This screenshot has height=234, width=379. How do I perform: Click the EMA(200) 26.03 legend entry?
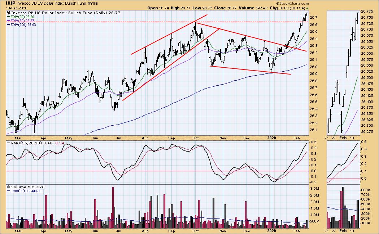(x=23, y=24)
